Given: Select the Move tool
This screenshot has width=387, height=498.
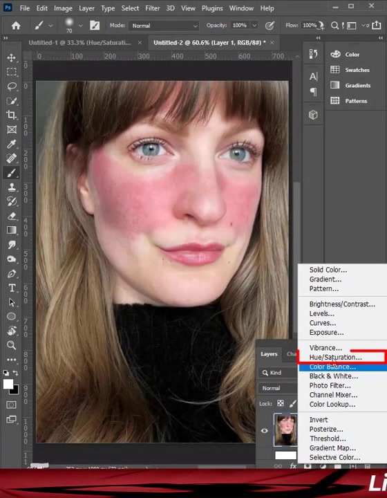Looking at the screenshot, I should coord(12,58).
